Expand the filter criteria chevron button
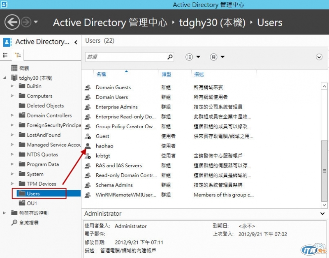Image resolution: width=329 pixels, height=258 pixels. 319,57
